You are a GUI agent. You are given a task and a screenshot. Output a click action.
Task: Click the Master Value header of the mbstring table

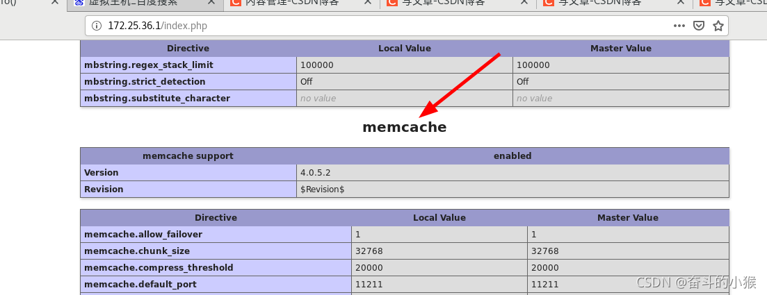(621, 49)
